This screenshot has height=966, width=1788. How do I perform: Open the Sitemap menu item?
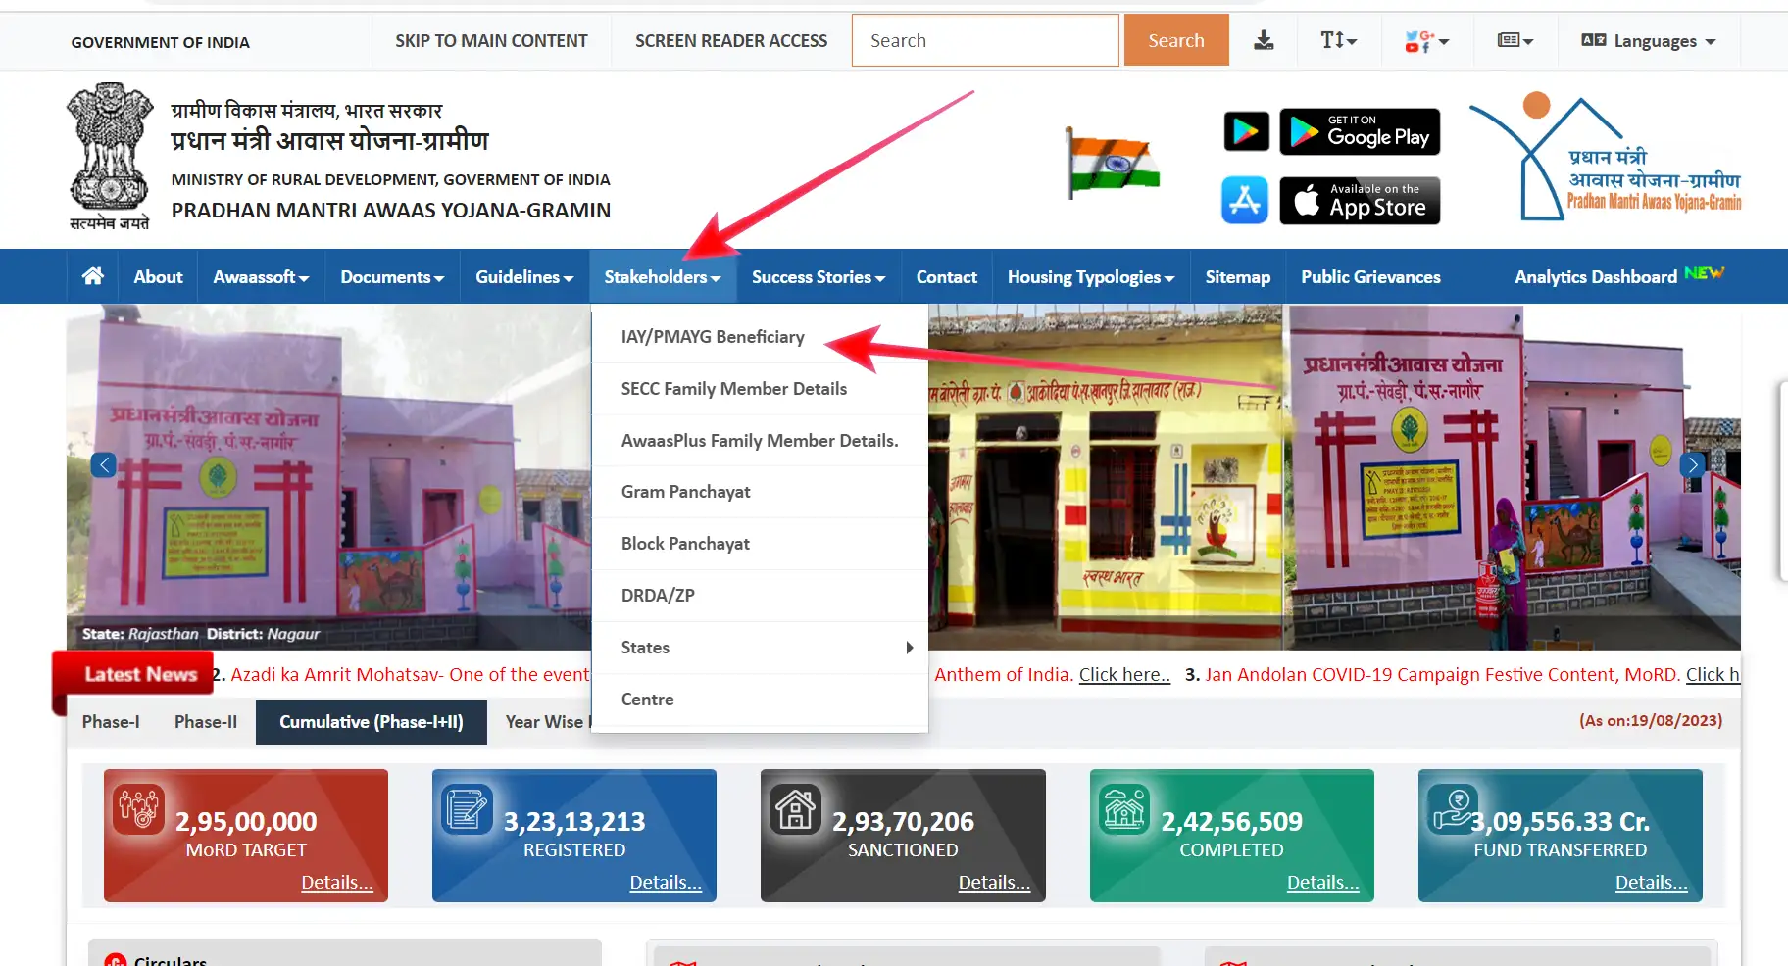tap(1237, 276)
